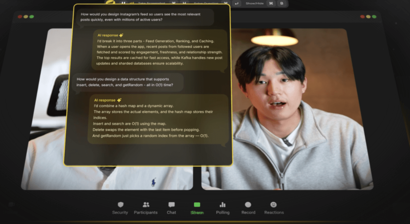Click sparkle icon next to second AI response
This screenshot has width=410, height=224.
click(119, 100)
